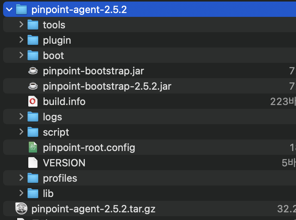The width and height of the screenshot is (296, 220).
Task: Click the boot folder icon
Action: click(33, 56)
